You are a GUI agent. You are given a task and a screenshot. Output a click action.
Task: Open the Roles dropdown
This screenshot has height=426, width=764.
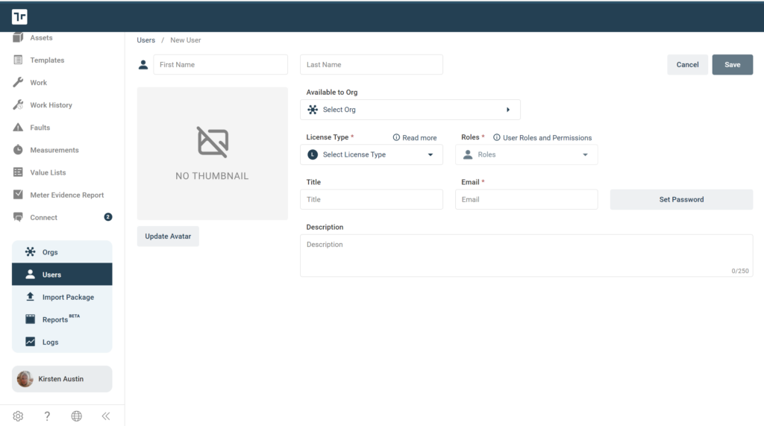pos(526,154)
